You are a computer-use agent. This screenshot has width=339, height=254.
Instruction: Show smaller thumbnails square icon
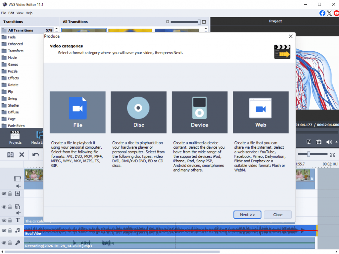pos(168,22)
